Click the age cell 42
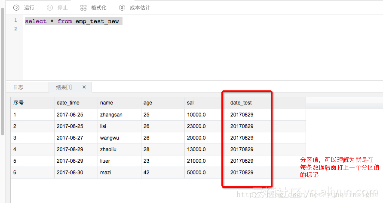This screenshot has height=203, width=383. coord(163,173)
